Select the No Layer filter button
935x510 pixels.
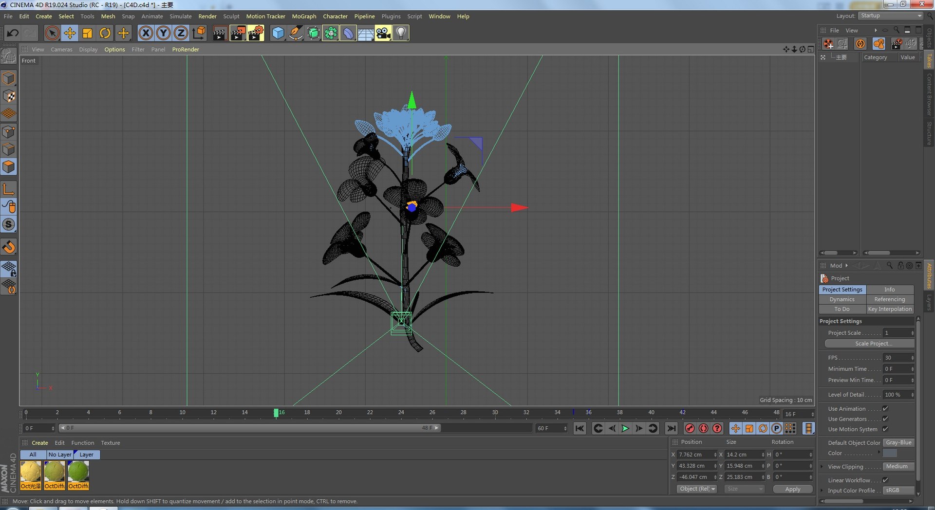coord(60,455)
